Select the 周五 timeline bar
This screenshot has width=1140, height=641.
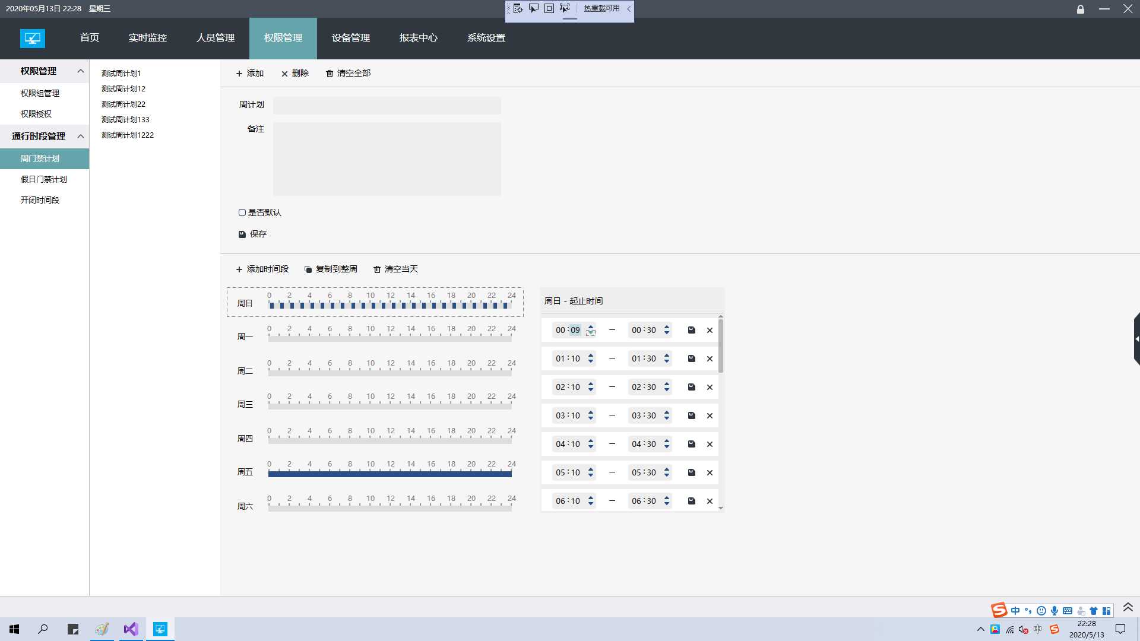point(389,474)
